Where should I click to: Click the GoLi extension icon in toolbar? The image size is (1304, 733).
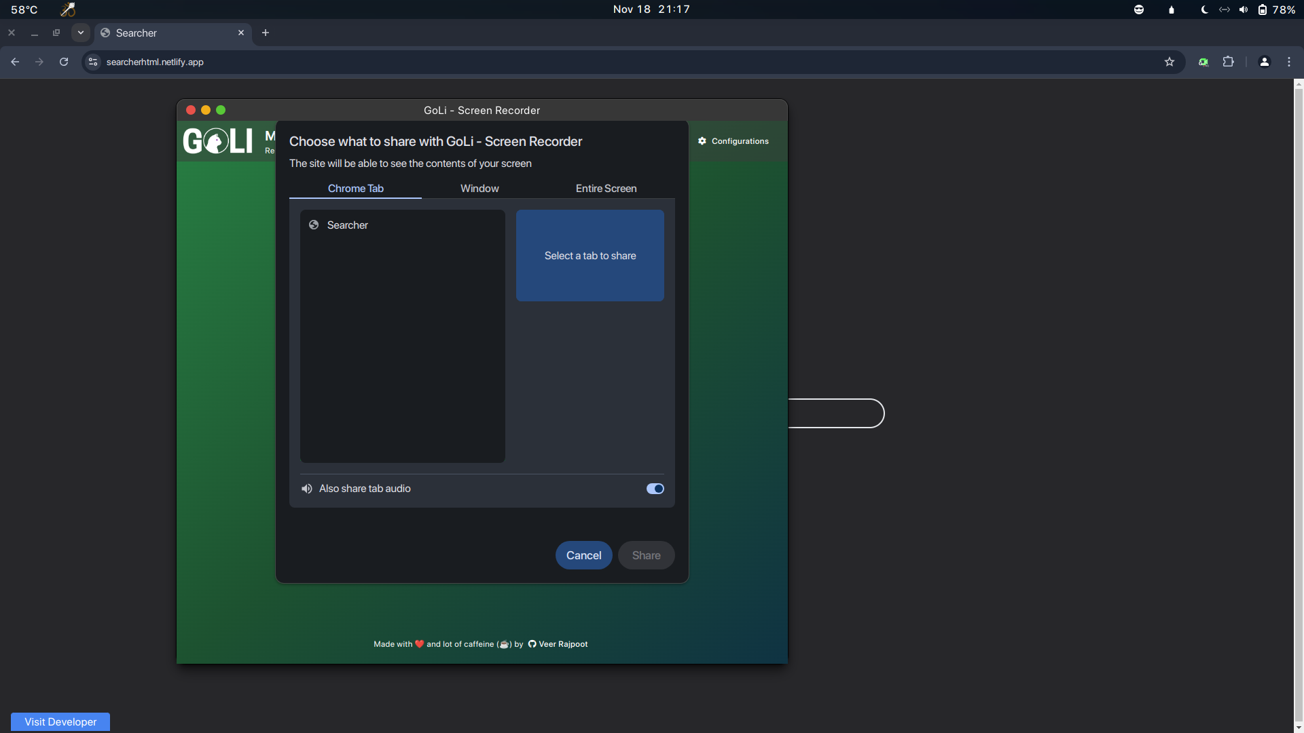tap(1203, 62)
